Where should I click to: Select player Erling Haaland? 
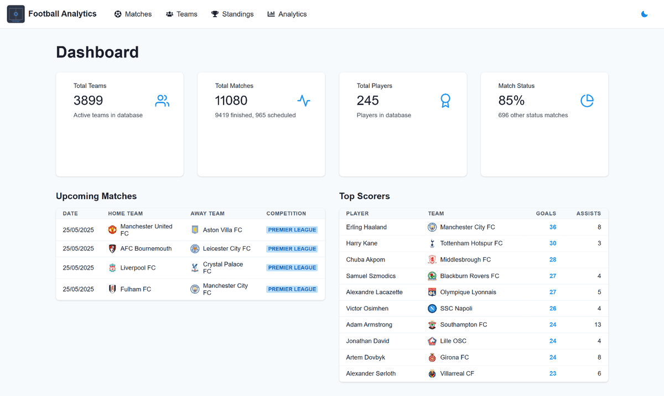point(366,227)
